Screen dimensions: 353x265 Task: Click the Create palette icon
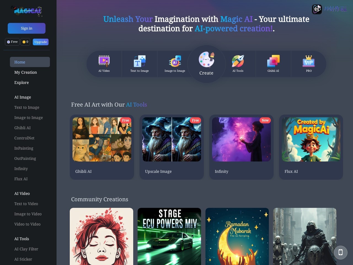[206, 60]
